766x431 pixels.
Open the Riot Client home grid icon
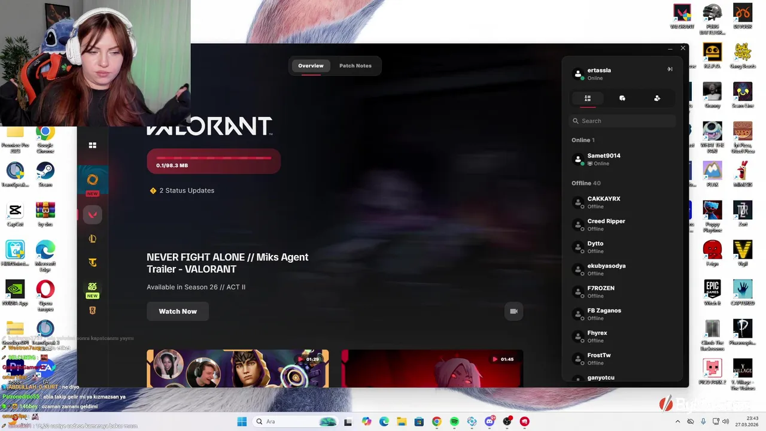click(x=93, y=145)
